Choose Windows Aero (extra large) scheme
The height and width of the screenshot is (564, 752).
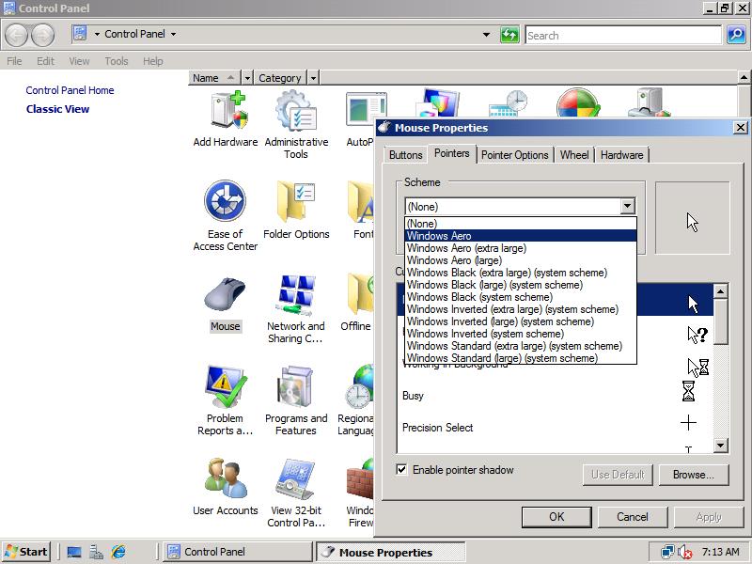(521, 248)
